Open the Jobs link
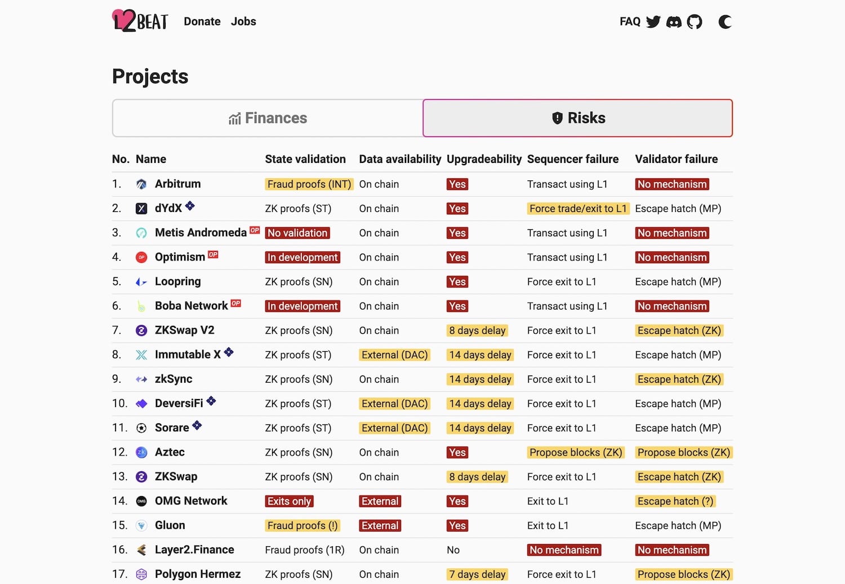 point(243,21)
